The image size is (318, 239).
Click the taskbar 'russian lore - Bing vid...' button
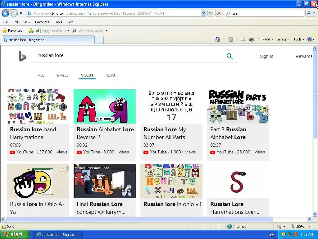pos(57,235)
